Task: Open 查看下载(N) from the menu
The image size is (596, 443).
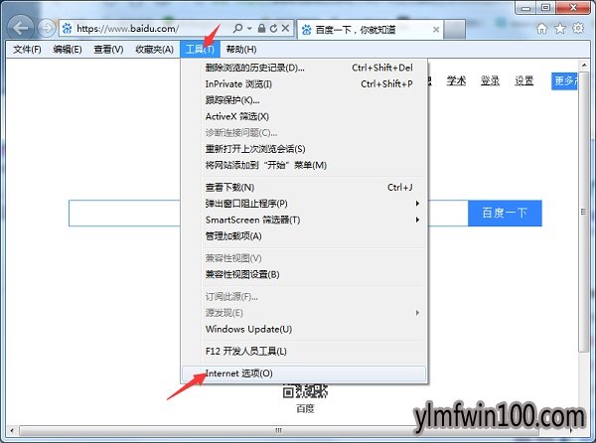Action: [304, 188]
